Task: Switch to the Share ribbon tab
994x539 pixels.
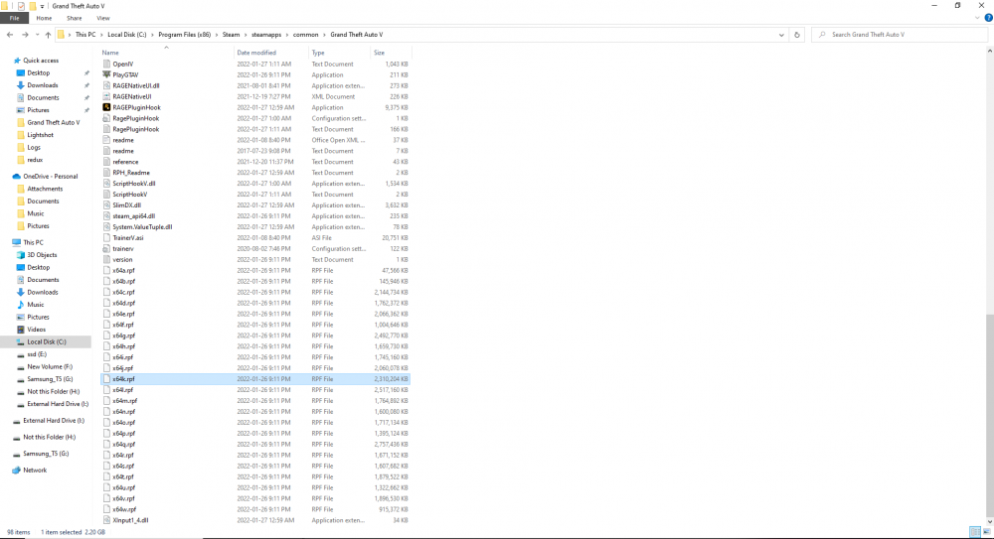Action: coord(75,18)
